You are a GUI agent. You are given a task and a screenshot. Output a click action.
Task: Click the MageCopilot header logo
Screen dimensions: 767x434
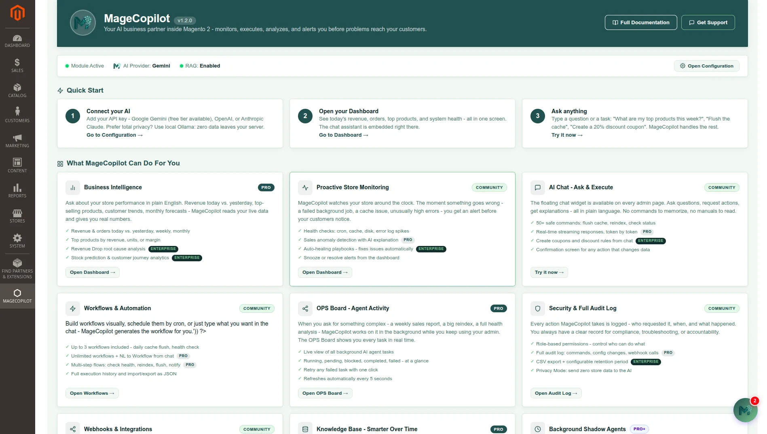tap(83, 23)
